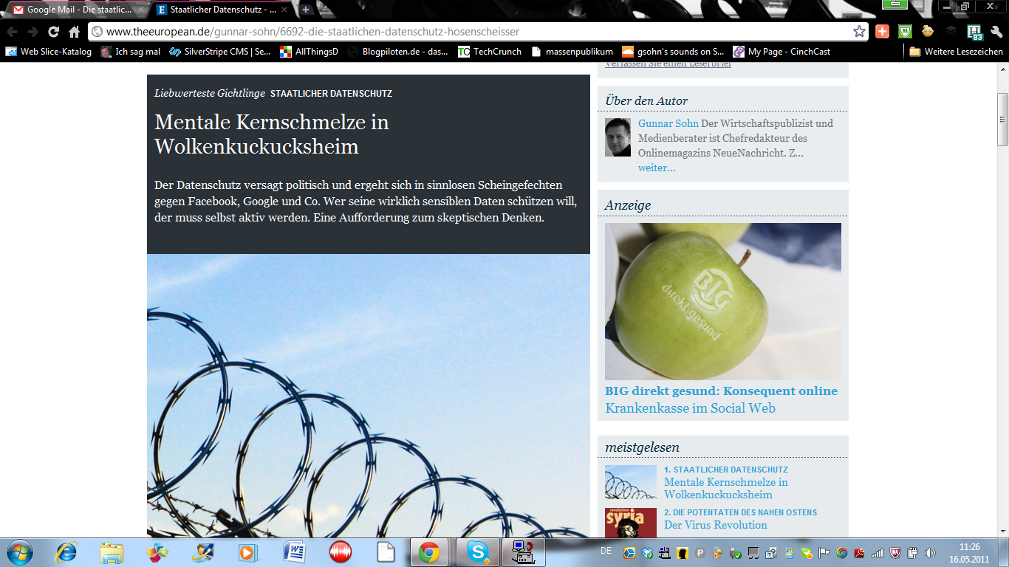
Task: Click the volume speaker tray icon
Action: [929, 553]
